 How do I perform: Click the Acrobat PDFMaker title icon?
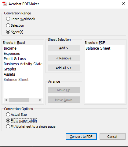tap(5, 4)
